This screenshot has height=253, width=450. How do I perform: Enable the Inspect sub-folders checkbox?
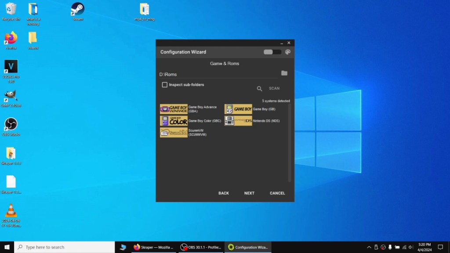[x=165, y=85]
